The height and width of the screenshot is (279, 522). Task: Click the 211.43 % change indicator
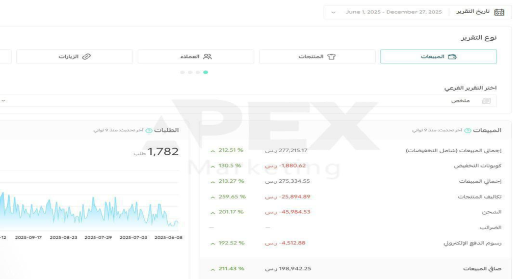227,269
